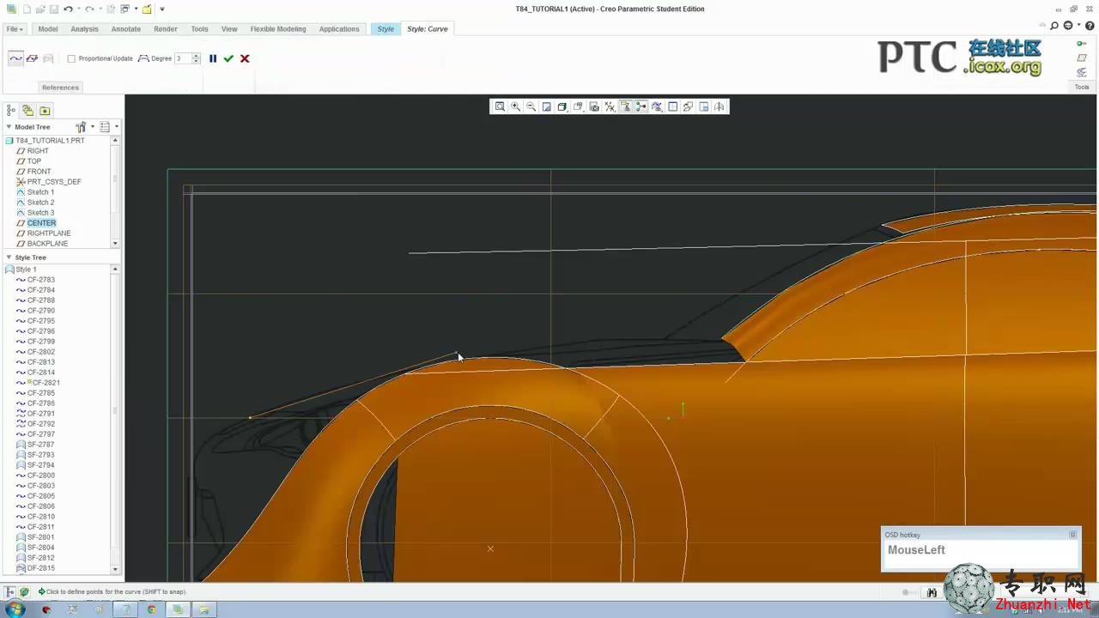
Task: Open the Display Style icon
Action: [x=562, y=106]
